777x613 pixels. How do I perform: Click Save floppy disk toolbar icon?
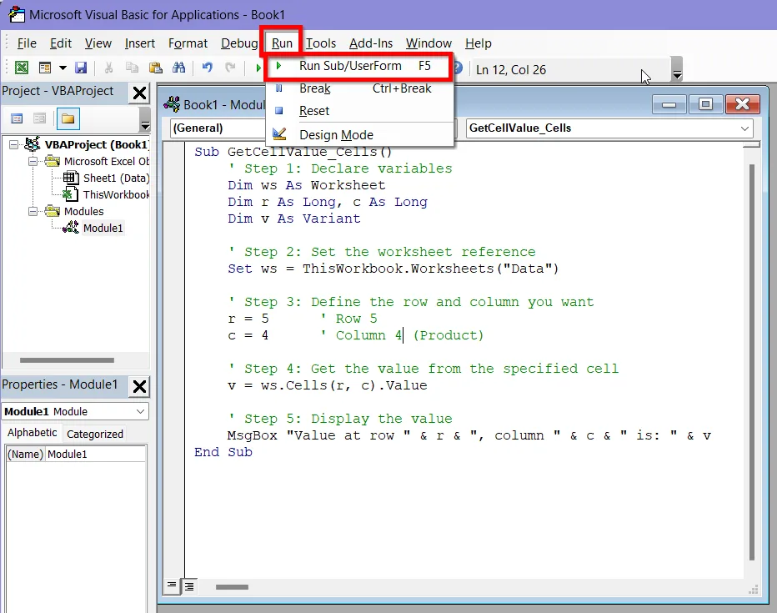click(81, 68)
